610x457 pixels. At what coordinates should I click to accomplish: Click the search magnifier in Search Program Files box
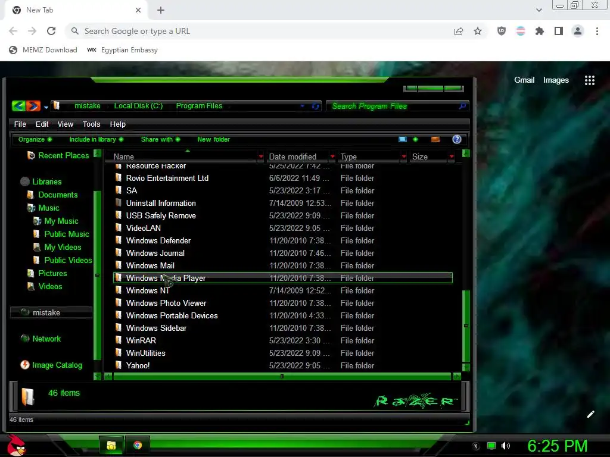click(462, 106)
